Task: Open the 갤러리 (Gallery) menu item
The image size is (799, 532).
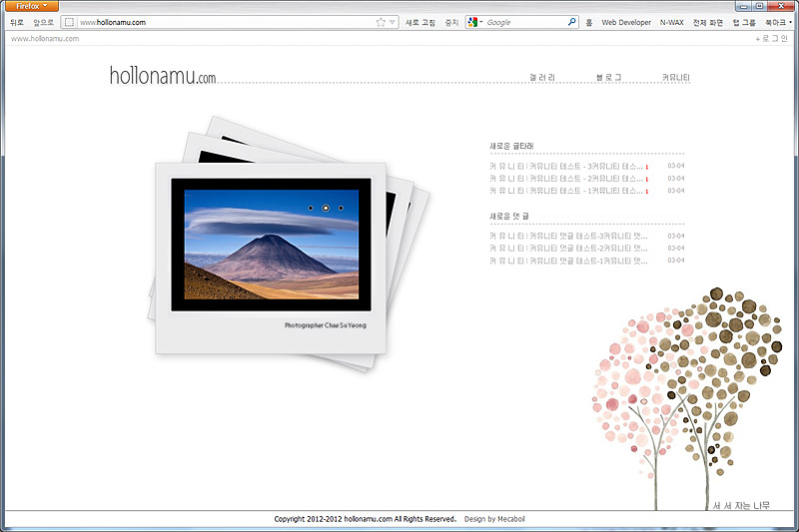Action: tap(542, 78)
